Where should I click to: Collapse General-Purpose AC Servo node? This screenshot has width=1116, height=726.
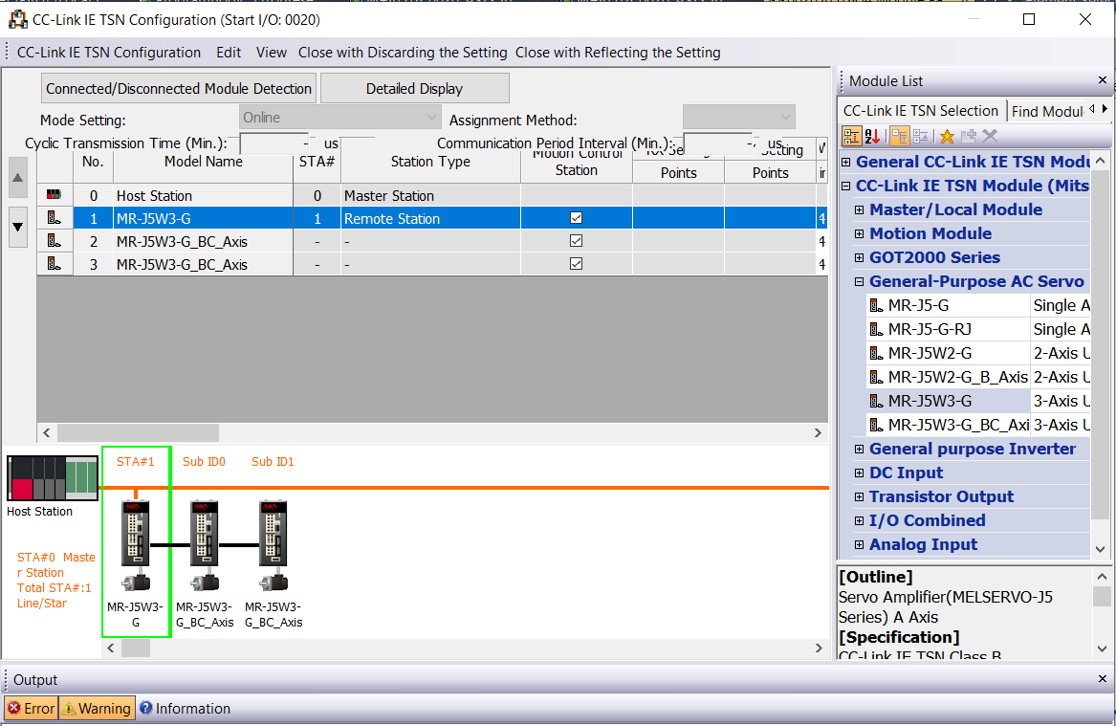[x=859, y=282]
